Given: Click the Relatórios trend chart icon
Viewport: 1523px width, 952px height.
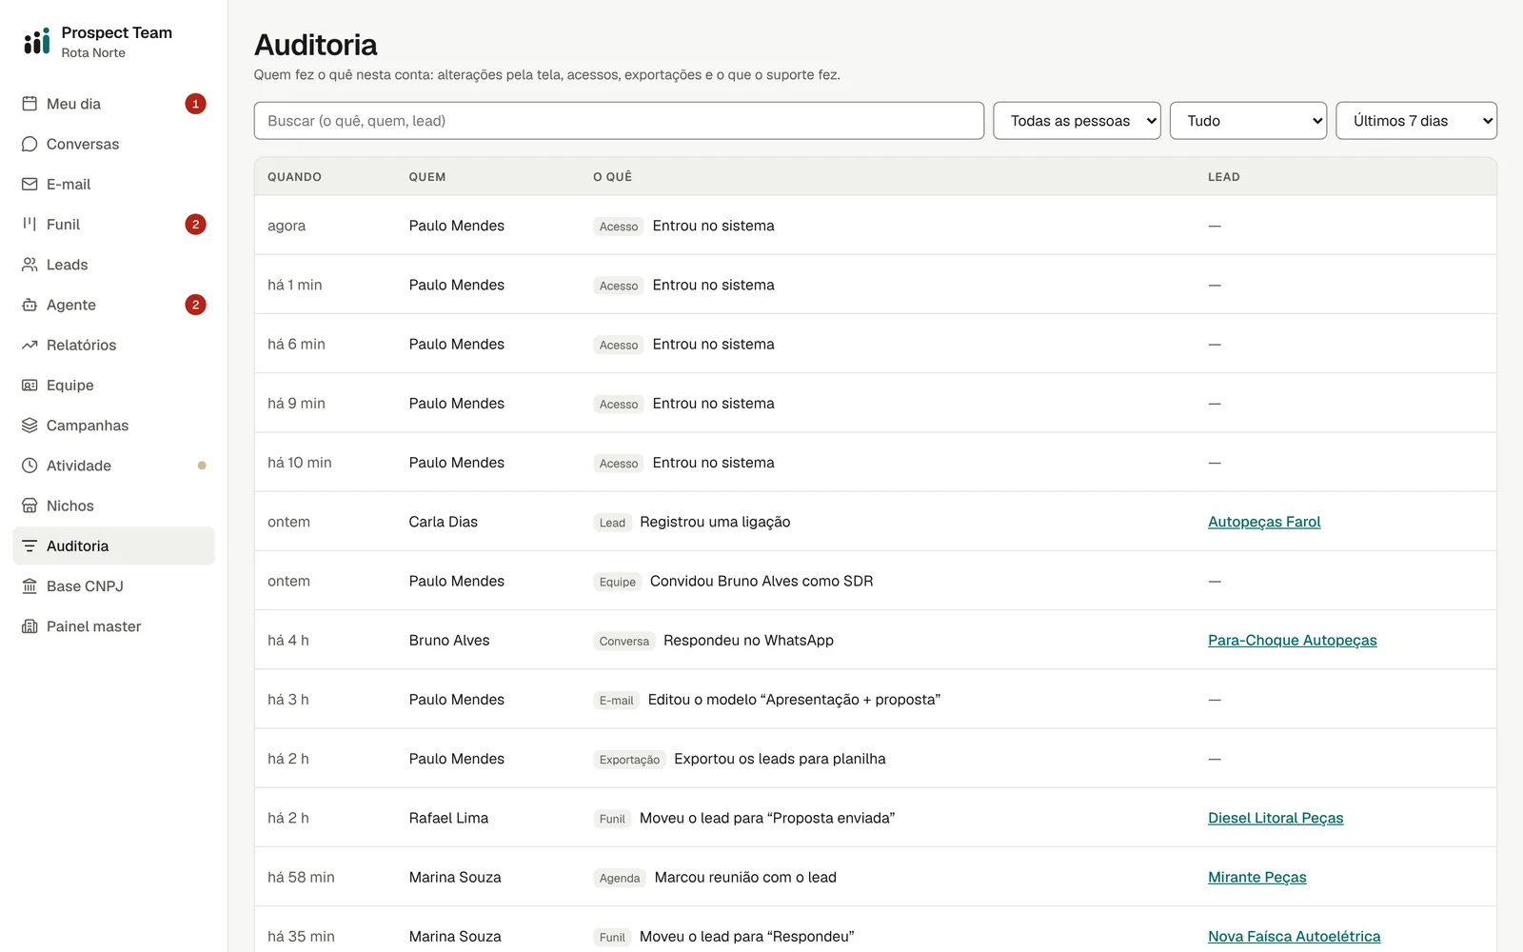Looking at the screenshot, I should pos(30,345).
